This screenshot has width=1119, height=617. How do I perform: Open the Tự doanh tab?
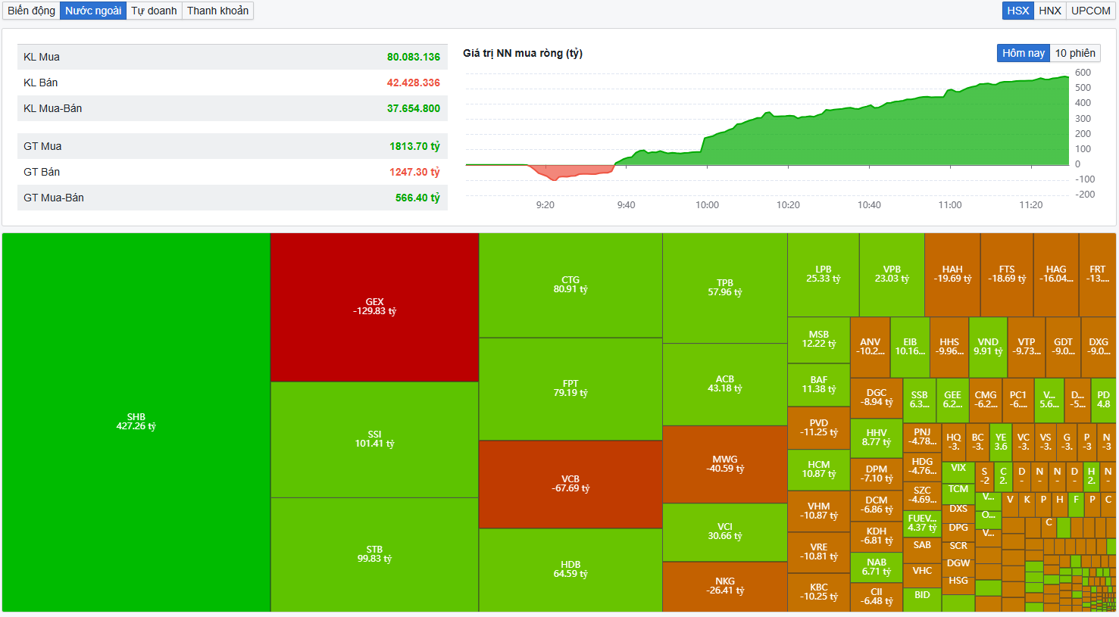coord(154,11)
